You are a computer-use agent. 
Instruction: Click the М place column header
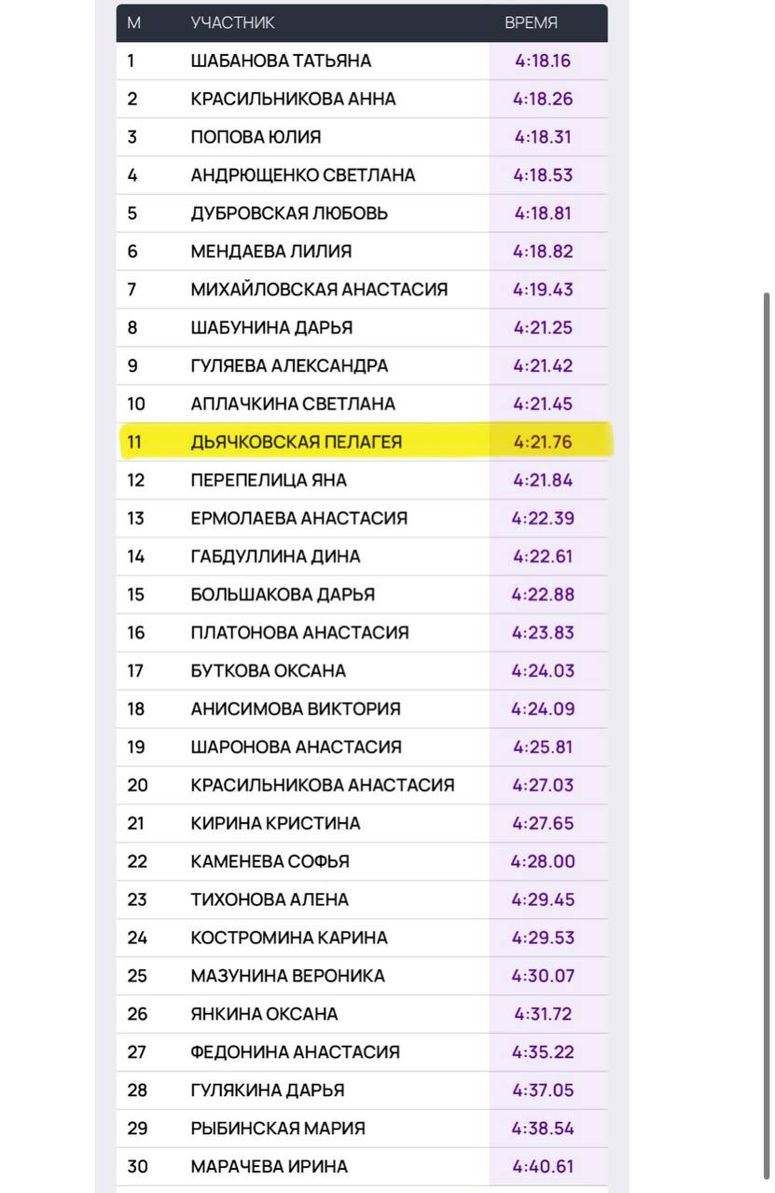(x=133, y=23)
